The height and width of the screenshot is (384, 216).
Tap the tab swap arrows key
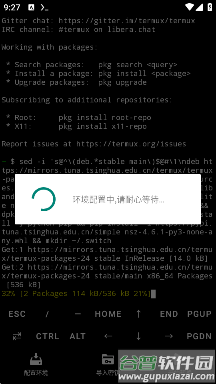pyautogui.click(x=17, y=336)
